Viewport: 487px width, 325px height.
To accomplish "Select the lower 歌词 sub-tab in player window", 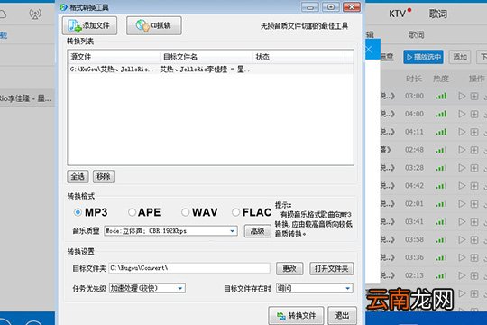I will (416, 34).
